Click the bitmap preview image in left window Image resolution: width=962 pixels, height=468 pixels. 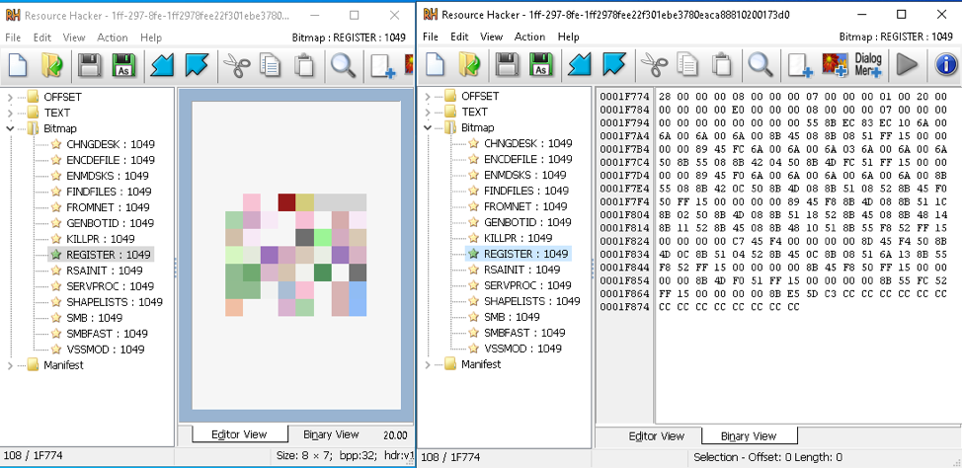coord(295,255)
